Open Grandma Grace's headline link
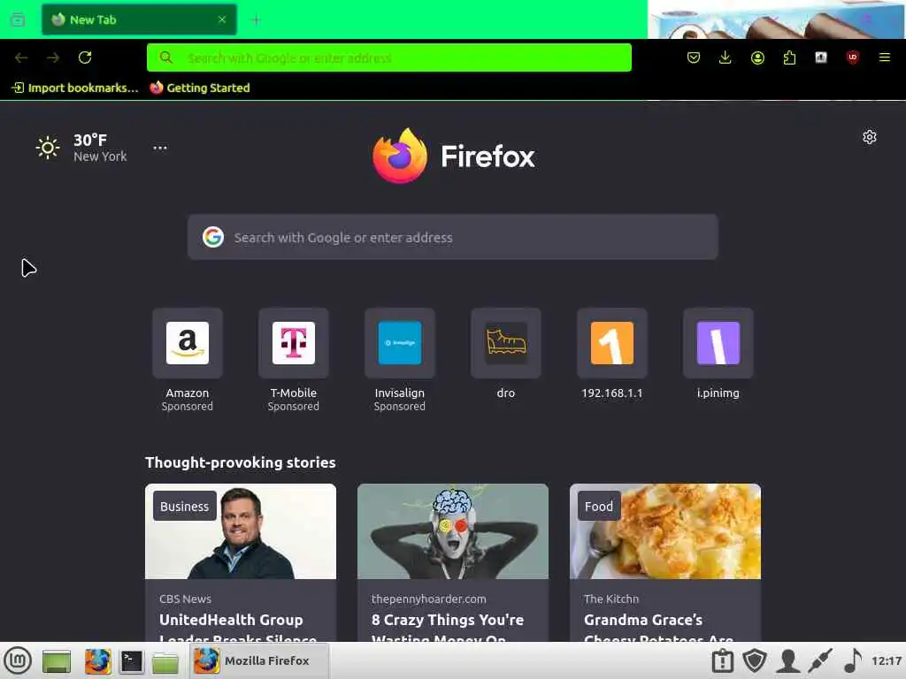The width and height of the screenshot is (906, 679). [x=658, y=629]
